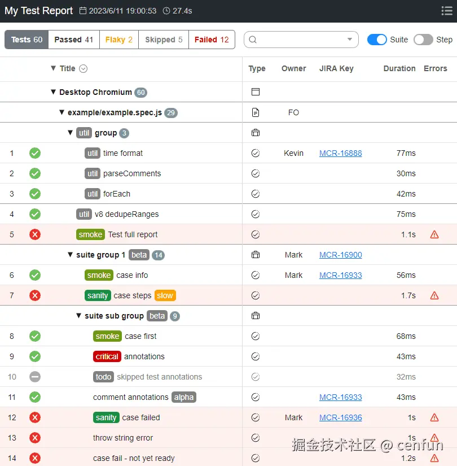This screenshot has height=466, width=457.
Task: Filter by Flaky 2 tab
Action: (x=119, y=40)
